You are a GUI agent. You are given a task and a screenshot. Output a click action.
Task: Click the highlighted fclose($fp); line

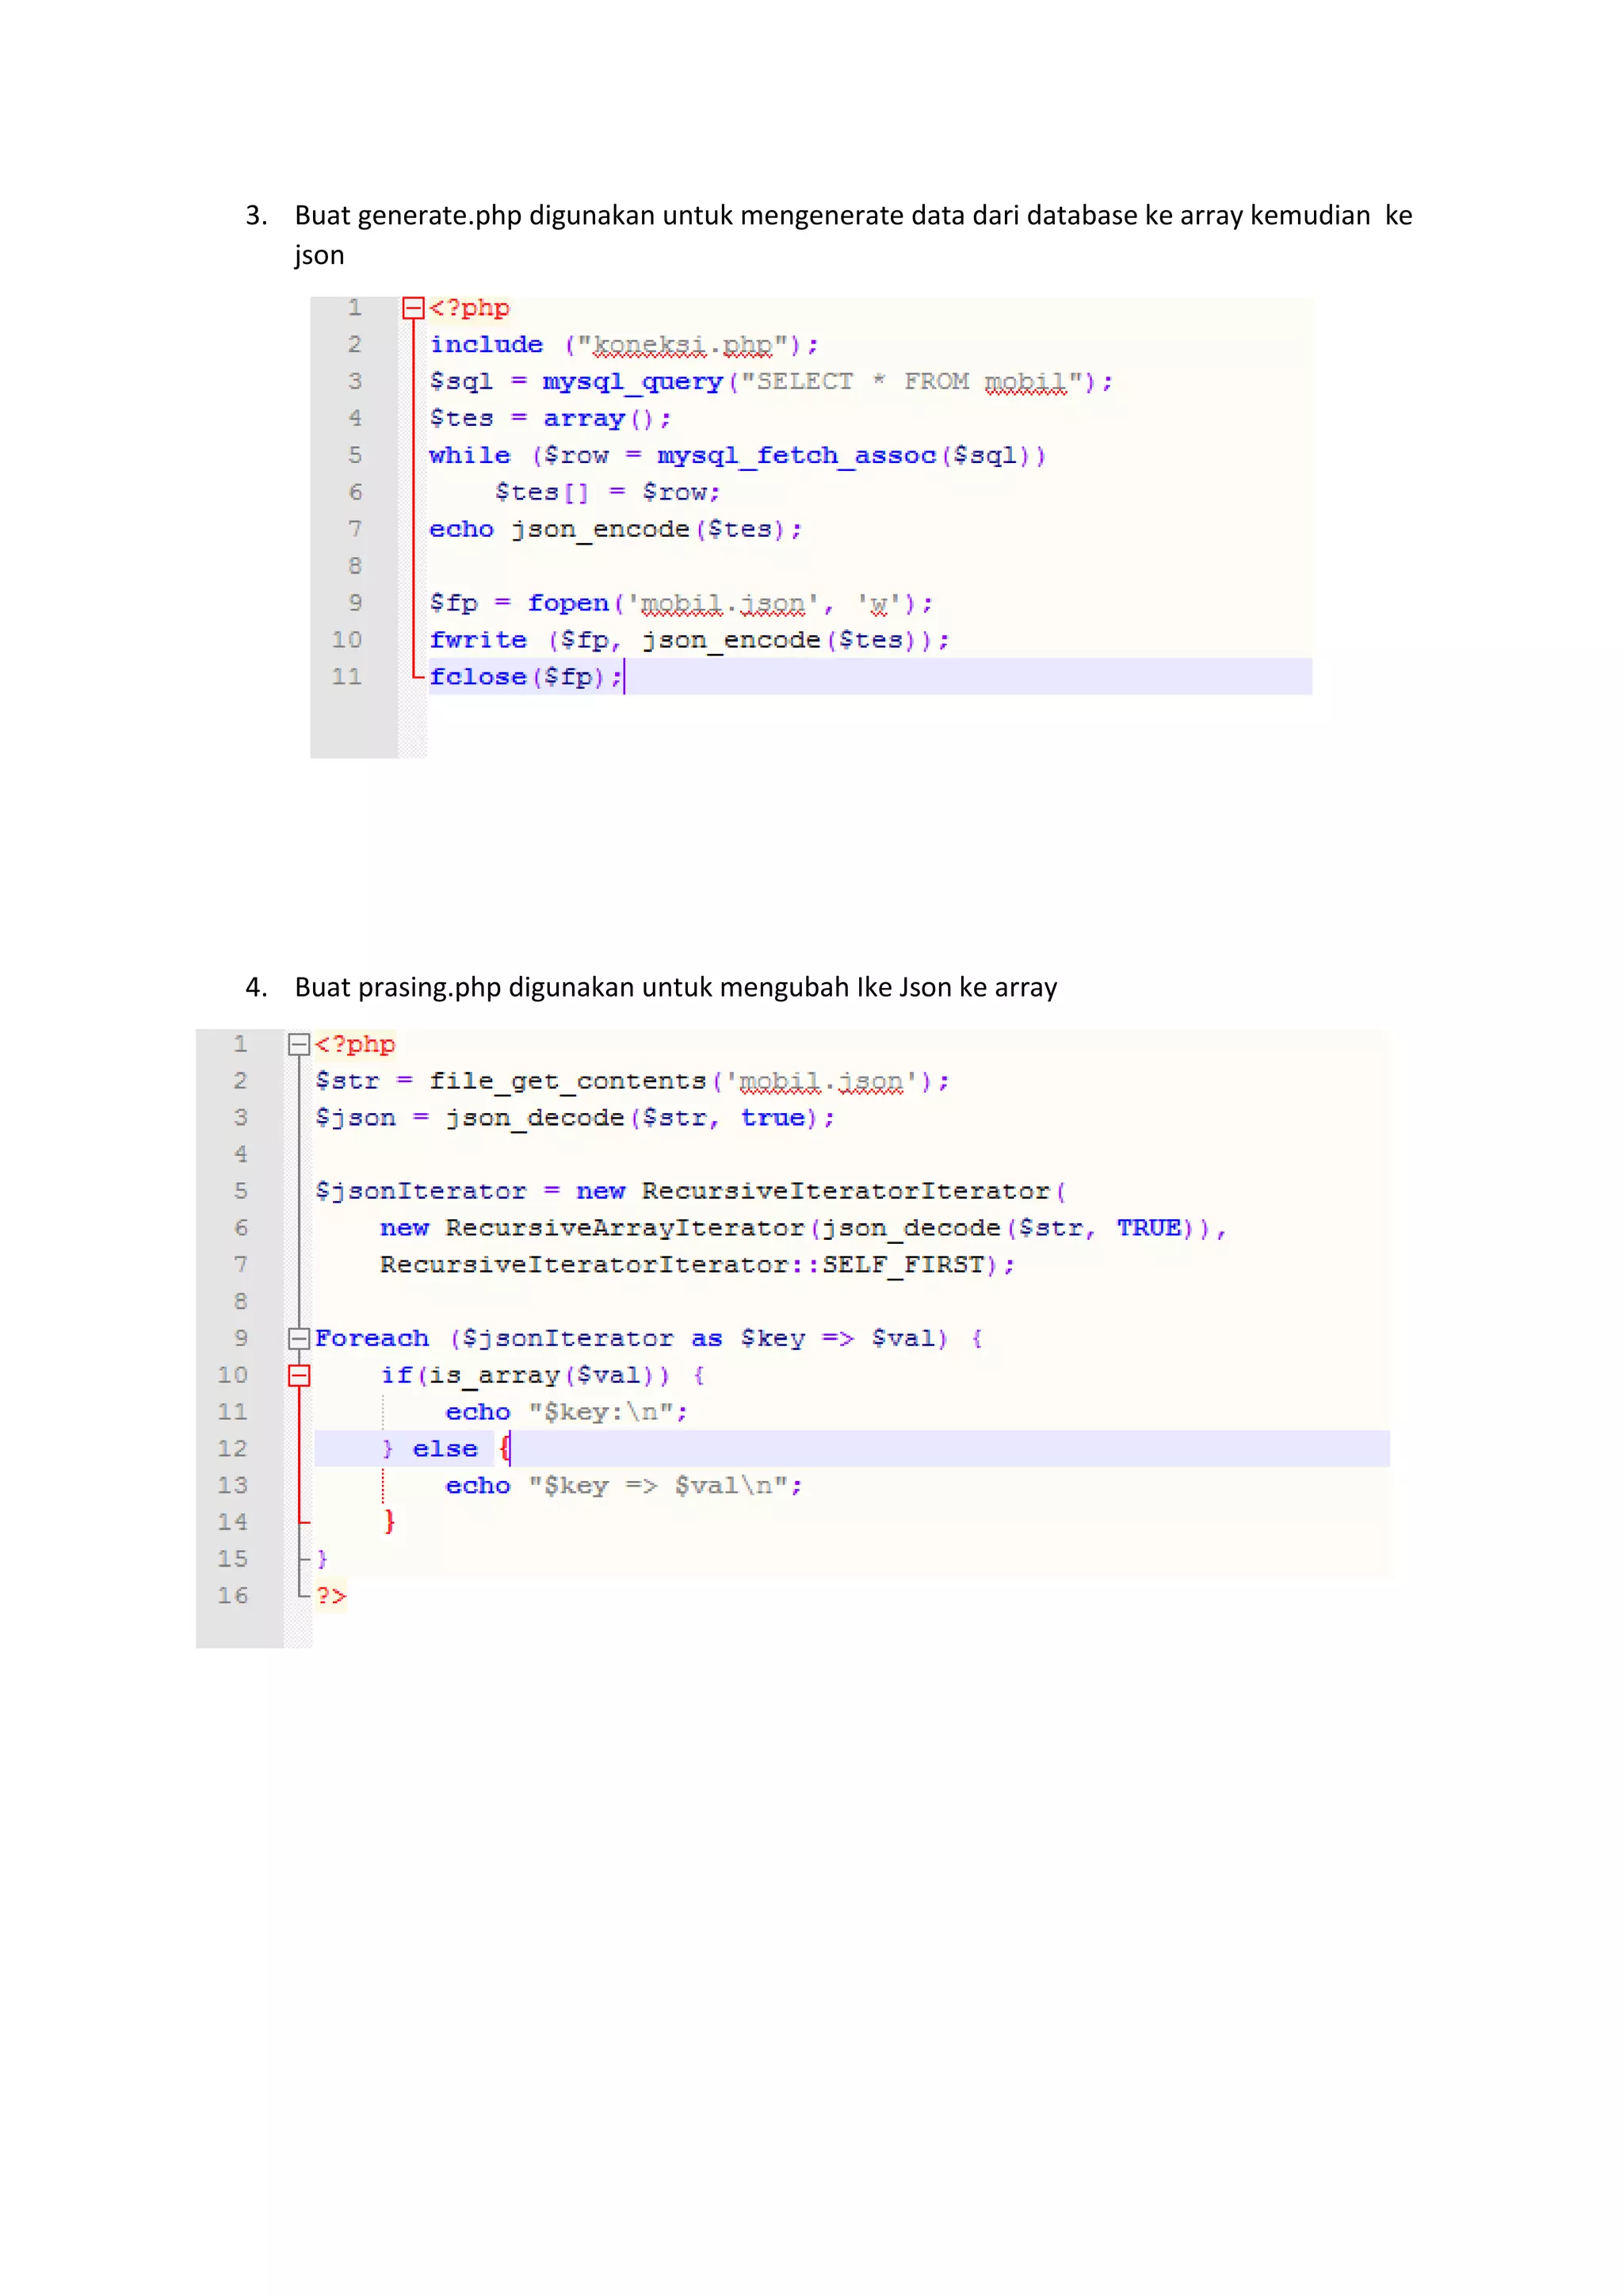tap(870, 677)
